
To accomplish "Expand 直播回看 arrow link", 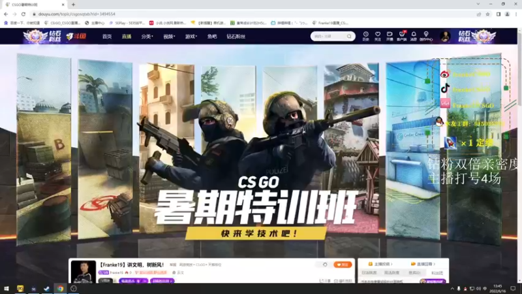I will 423,264.
